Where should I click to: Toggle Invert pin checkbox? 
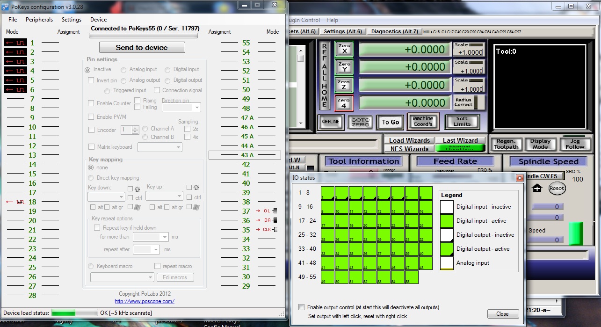tap(91, 80)
